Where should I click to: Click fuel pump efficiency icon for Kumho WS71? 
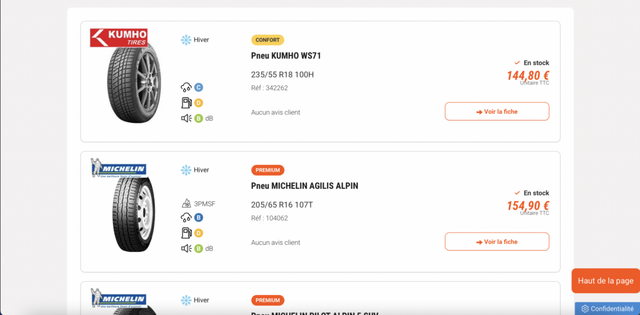[186, 103]
